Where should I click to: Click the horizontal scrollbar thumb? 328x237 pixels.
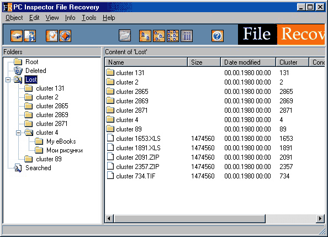pyautogui.click(x=189, y=219)
